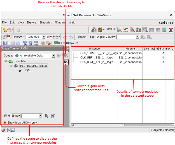Click the save disk icon in status bar

coord(13,130)
